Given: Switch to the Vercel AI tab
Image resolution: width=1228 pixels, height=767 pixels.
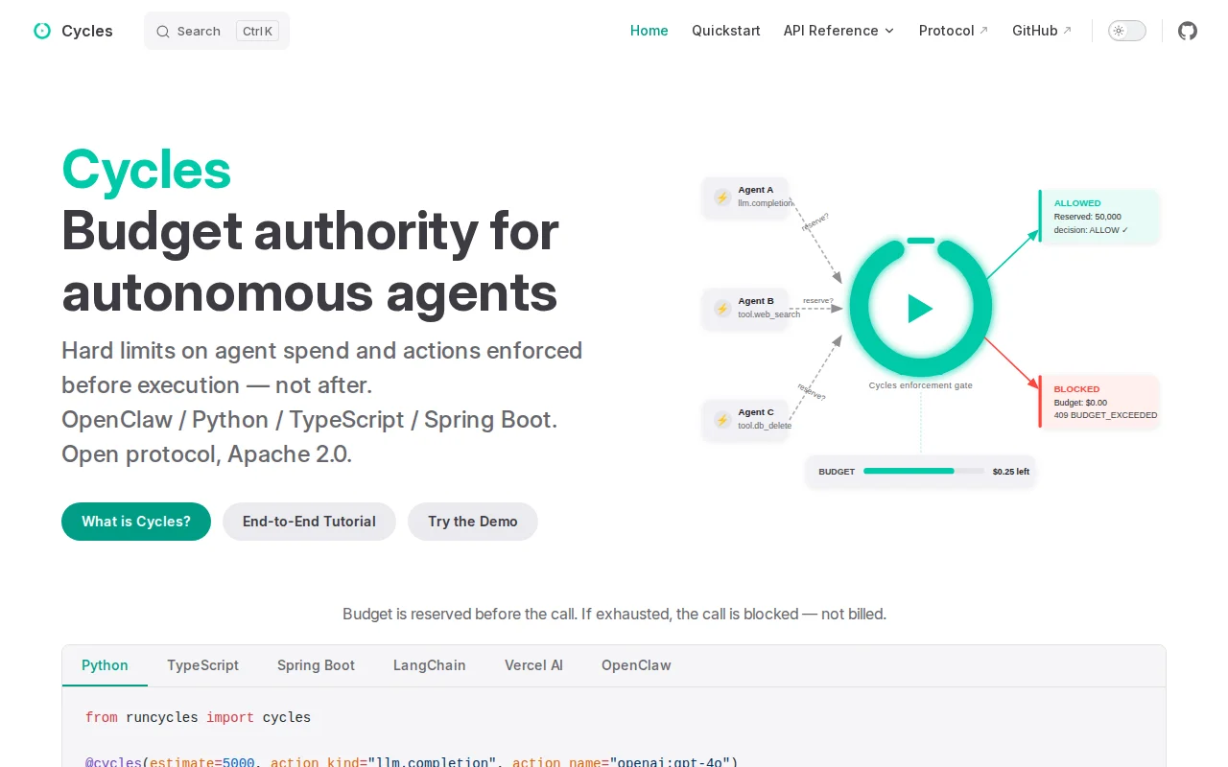Looking at the screenshot, I should (533, 665).
